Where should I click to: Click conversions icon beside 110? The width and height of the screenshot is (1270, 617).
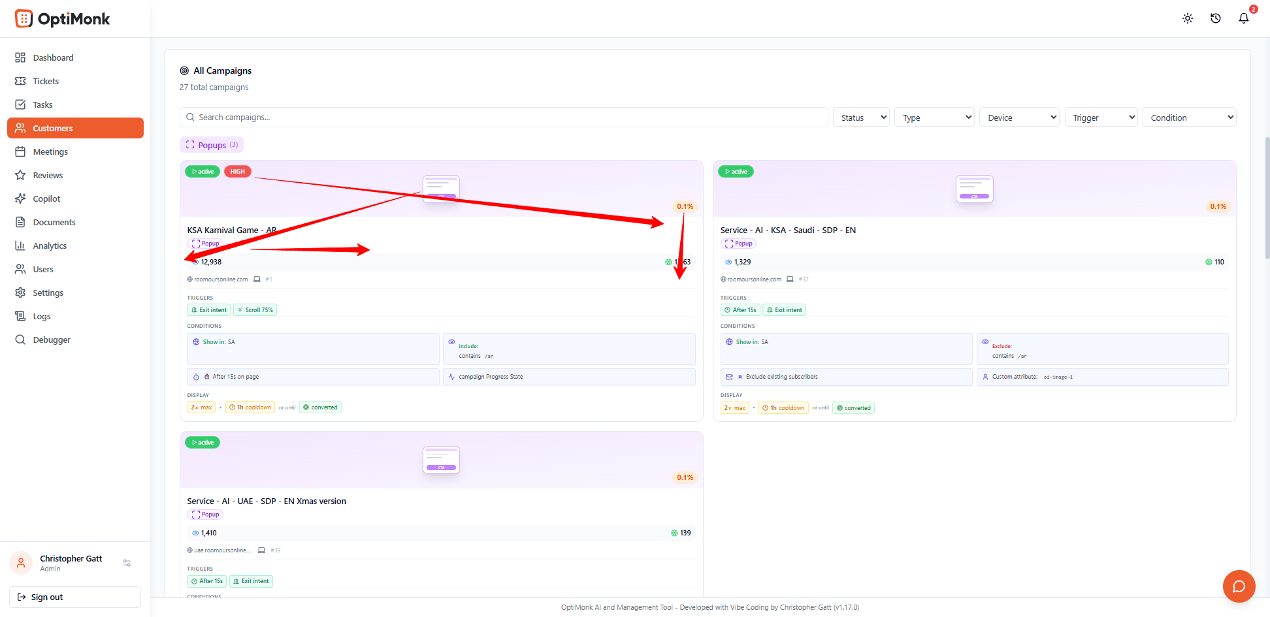pos(1209,262)
